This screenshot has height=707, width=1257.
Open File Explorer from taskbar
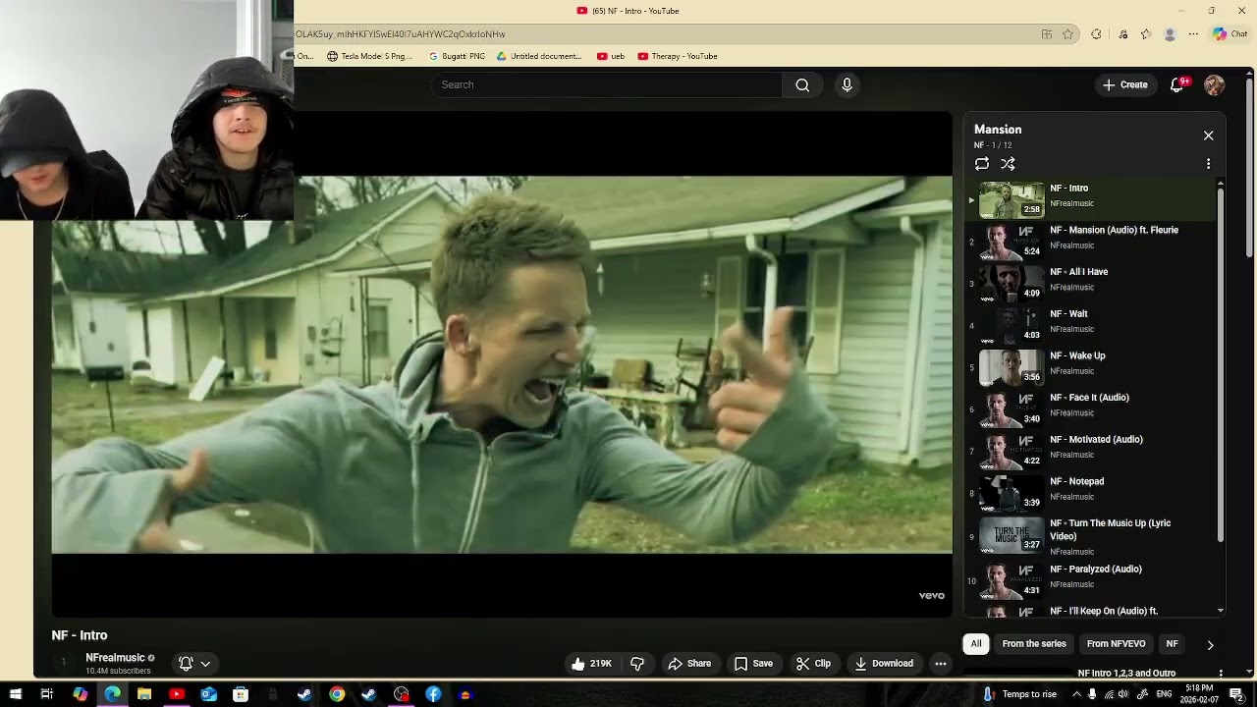coord(144,694)
